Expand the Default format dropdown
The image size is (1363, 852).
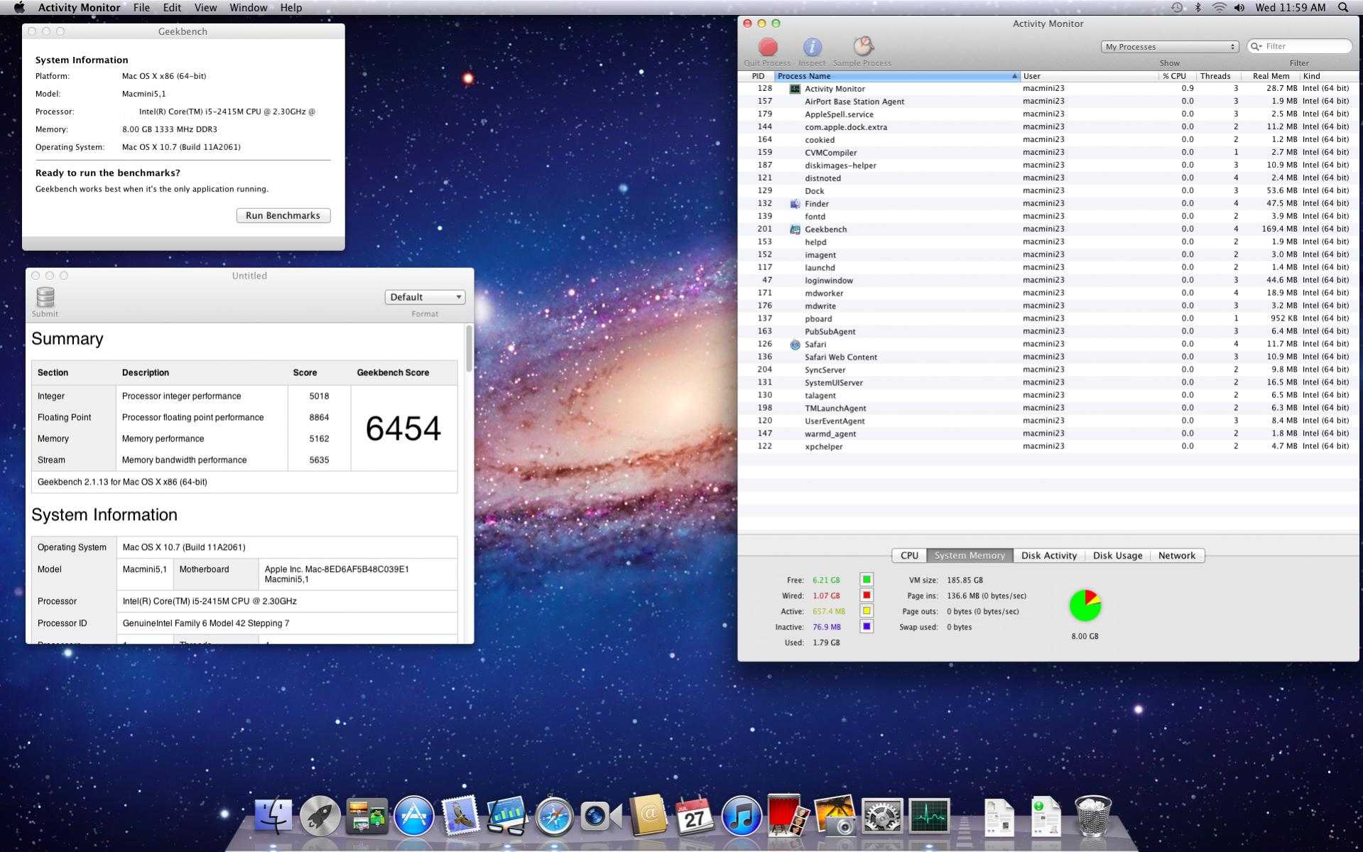tap(425, 297)
